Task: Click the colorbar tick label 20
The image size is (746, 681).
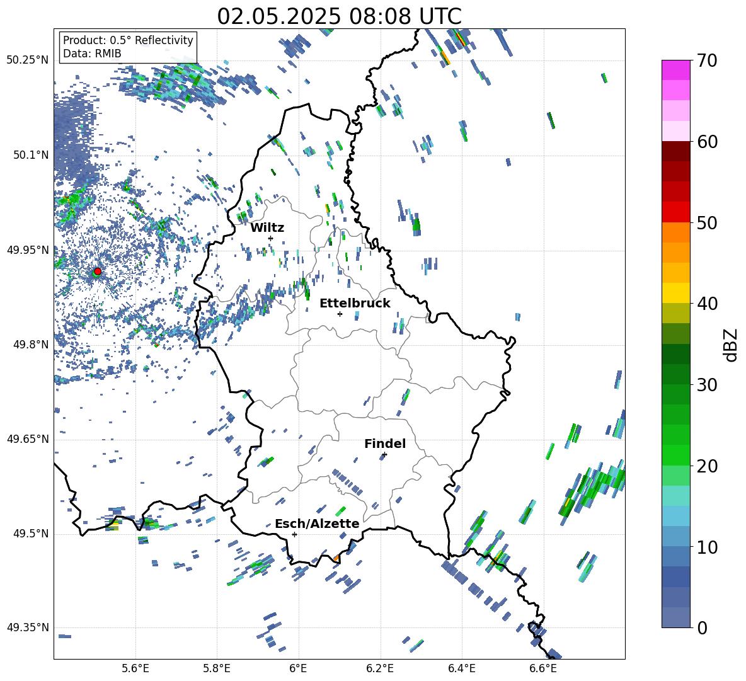Action: pyautogui.click(x=707, y=466)
